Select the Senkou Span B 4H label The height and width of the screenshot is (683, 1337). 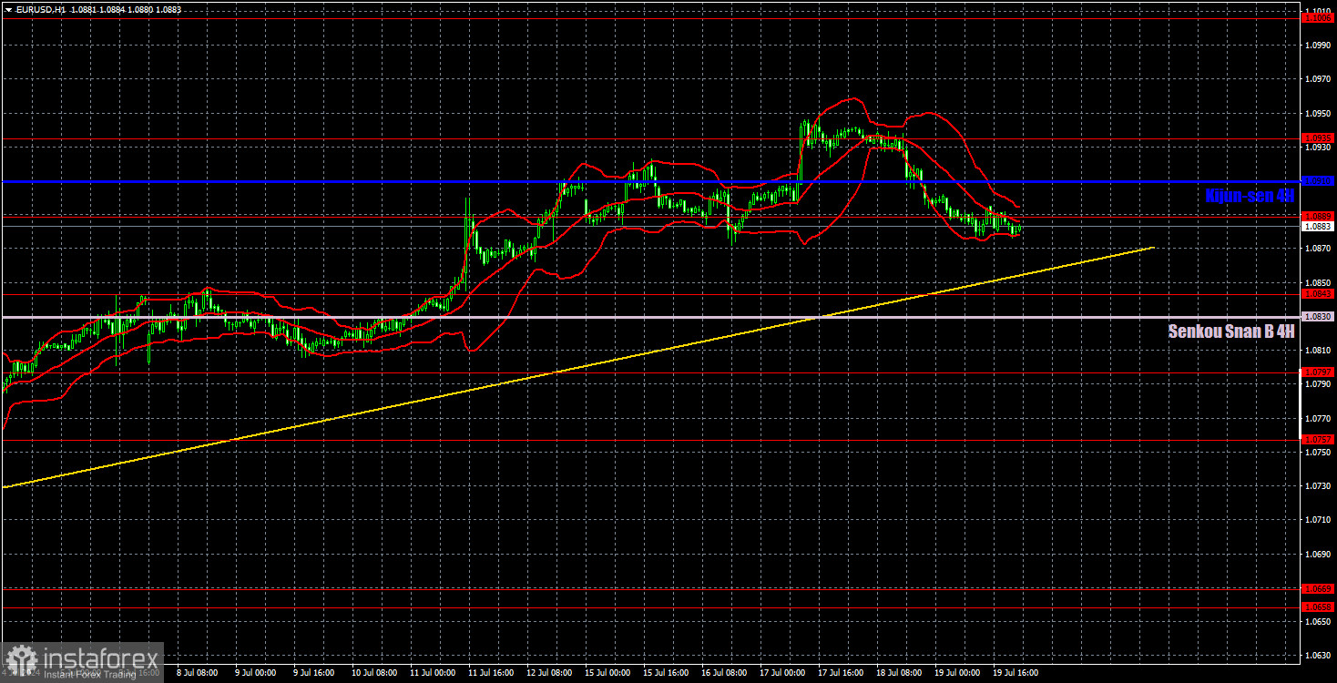click(x=1230, y=331)
